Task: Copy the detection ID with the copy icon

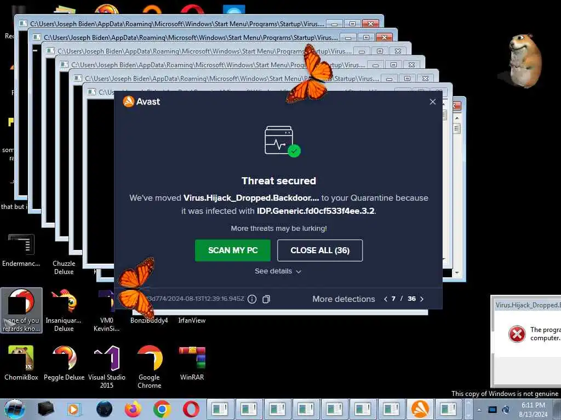Action: click(x=266, y=299)
